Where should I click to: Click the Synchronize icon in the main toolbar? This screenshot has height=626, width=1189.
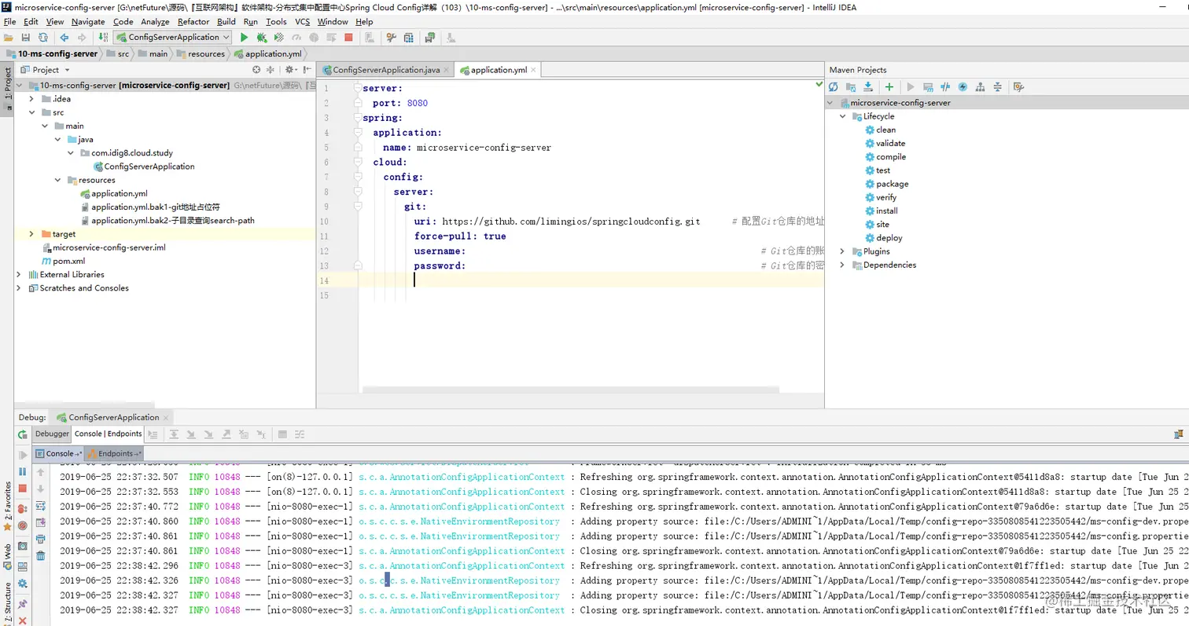point(42,37)
